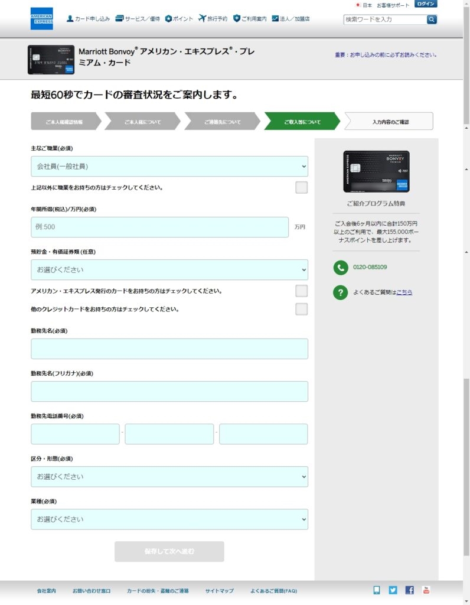Focus the middle 勤務先電話番号 field
Screen dimensions: 470x605
point(169,434)
